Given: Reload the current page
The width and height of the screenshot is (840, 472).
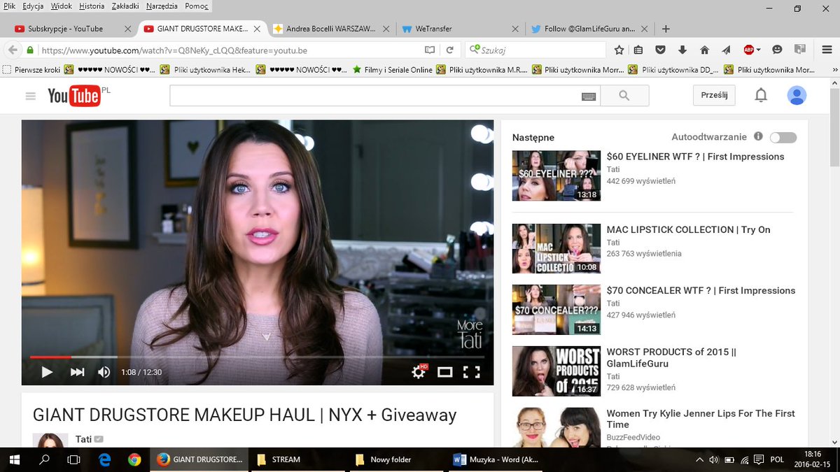Looking at the screenshot, I should pyautogui.click(x=450, y=50).
